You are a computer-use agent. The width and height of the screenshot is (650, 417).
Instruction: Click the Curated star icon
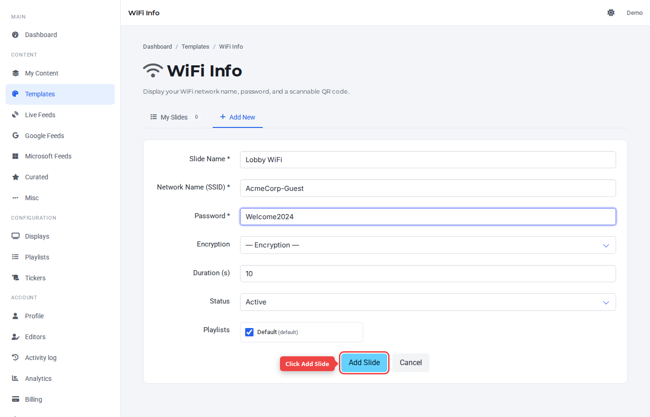tap(15, 177)
